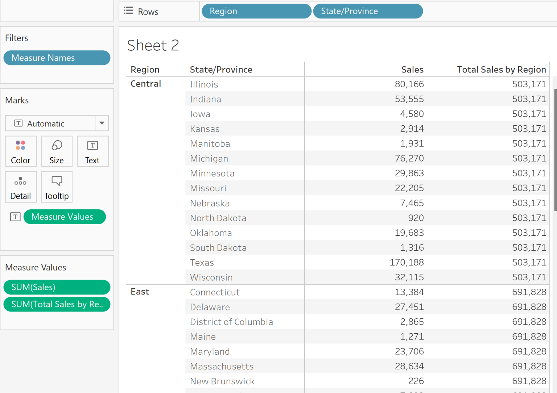
Task: Click the Rows shelf grid icon
Action: (128, 11)
